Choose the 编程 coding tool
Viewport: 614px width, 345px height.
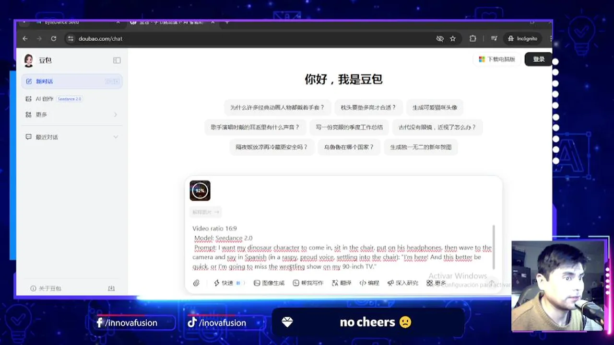tap(369, 283)
